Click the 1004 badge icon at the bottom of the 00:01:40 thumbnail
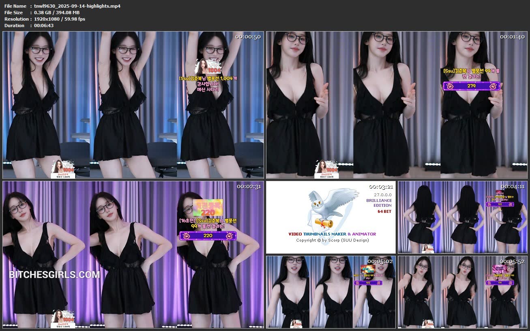The width and height of the screenshot is (530, 331). click(x=326, y=169)
